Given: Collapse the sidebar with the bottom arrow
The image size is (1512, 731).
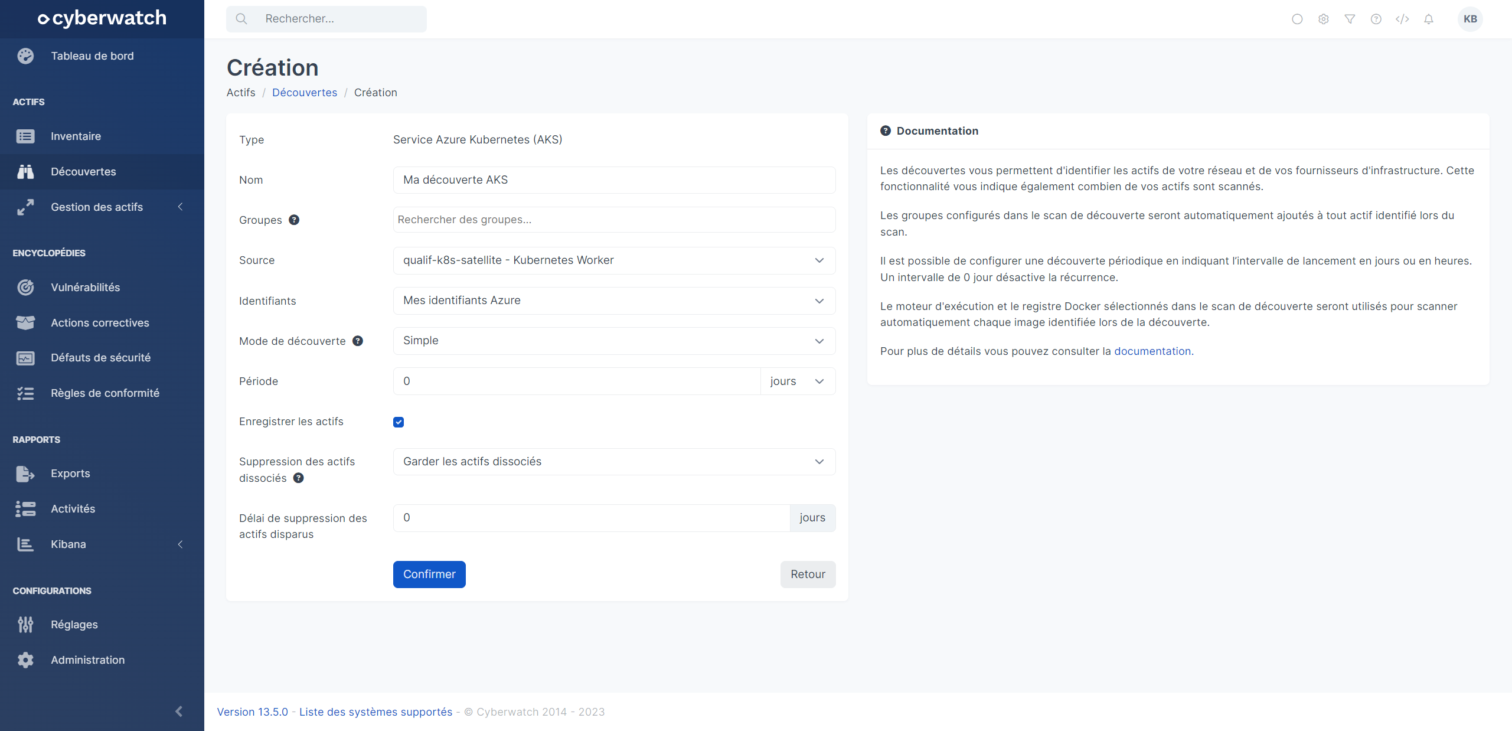Looking at the screenshot, I should (x=179, y=712).
